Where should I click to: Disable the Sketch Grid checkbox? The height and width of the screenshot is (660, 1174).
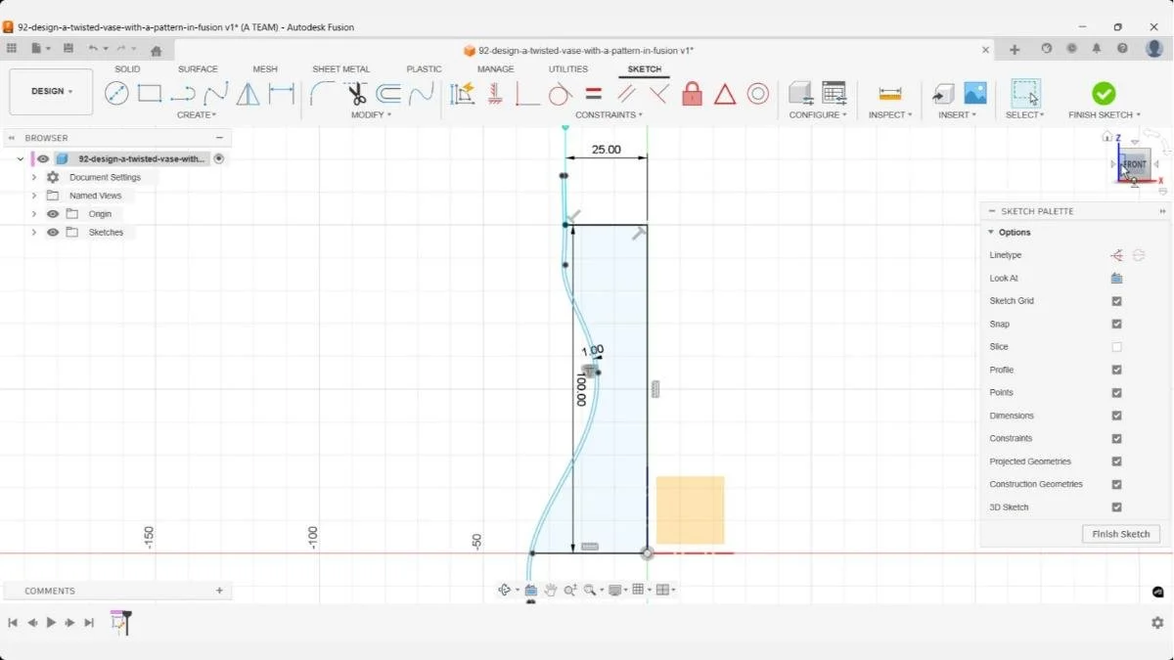[1117, 300]
